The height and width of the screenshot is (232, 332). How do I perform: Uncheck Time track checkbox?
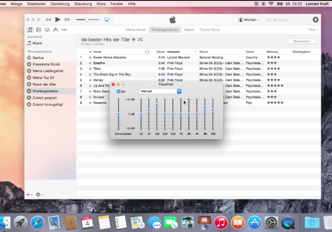point(90,69)
